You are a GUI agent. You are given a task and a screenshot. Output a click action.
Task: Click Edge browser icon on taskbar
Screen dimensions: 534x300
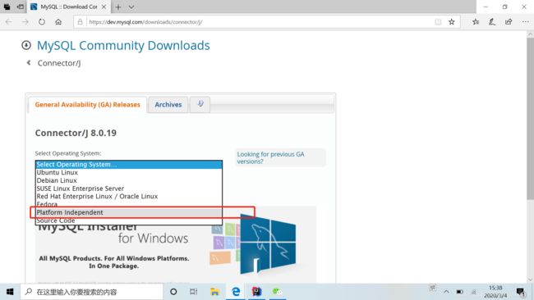click(x=236, y=292)
